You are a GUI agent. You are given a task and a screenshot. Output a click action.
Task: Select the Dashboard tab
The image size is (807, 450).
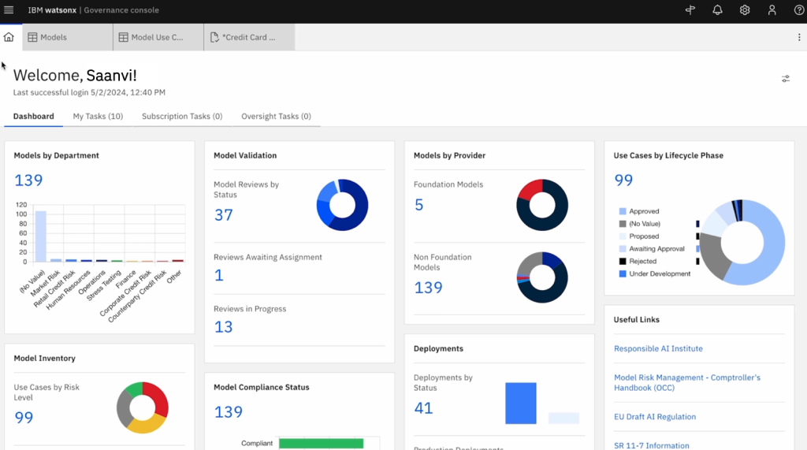click(33, 117)
